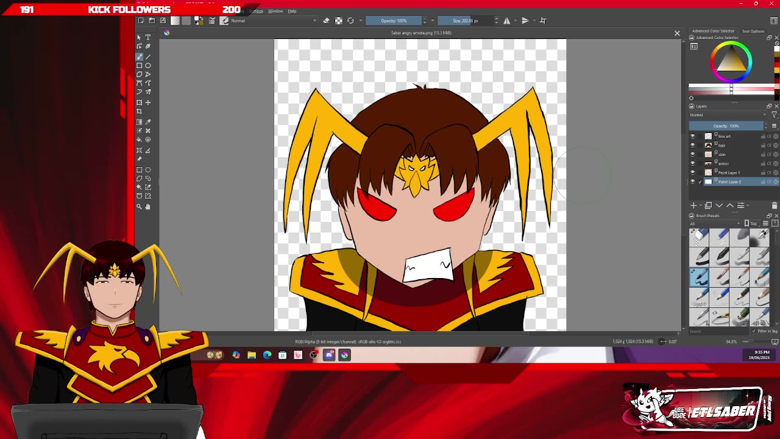Image resolution: width=780 pixels, height=439 pixels.
Task: Reload the original brush preset
Action: pos(350,21)
